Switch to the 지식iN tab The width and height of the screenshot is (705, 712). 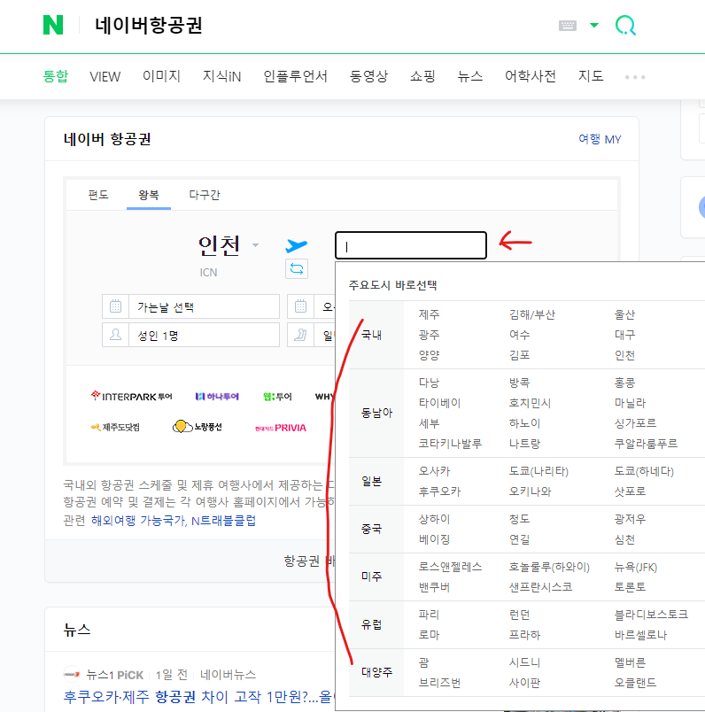tap(221, 76)
